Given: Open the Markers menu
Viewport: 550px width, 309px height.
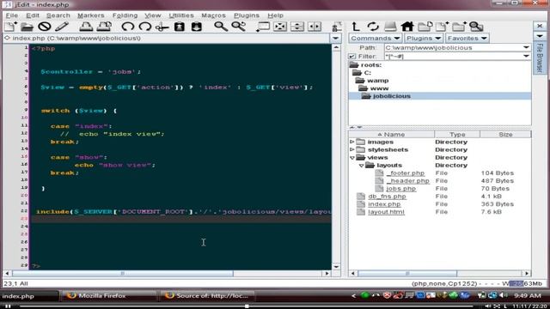Looking at the screenshot, I should click(x=91, y=15).
